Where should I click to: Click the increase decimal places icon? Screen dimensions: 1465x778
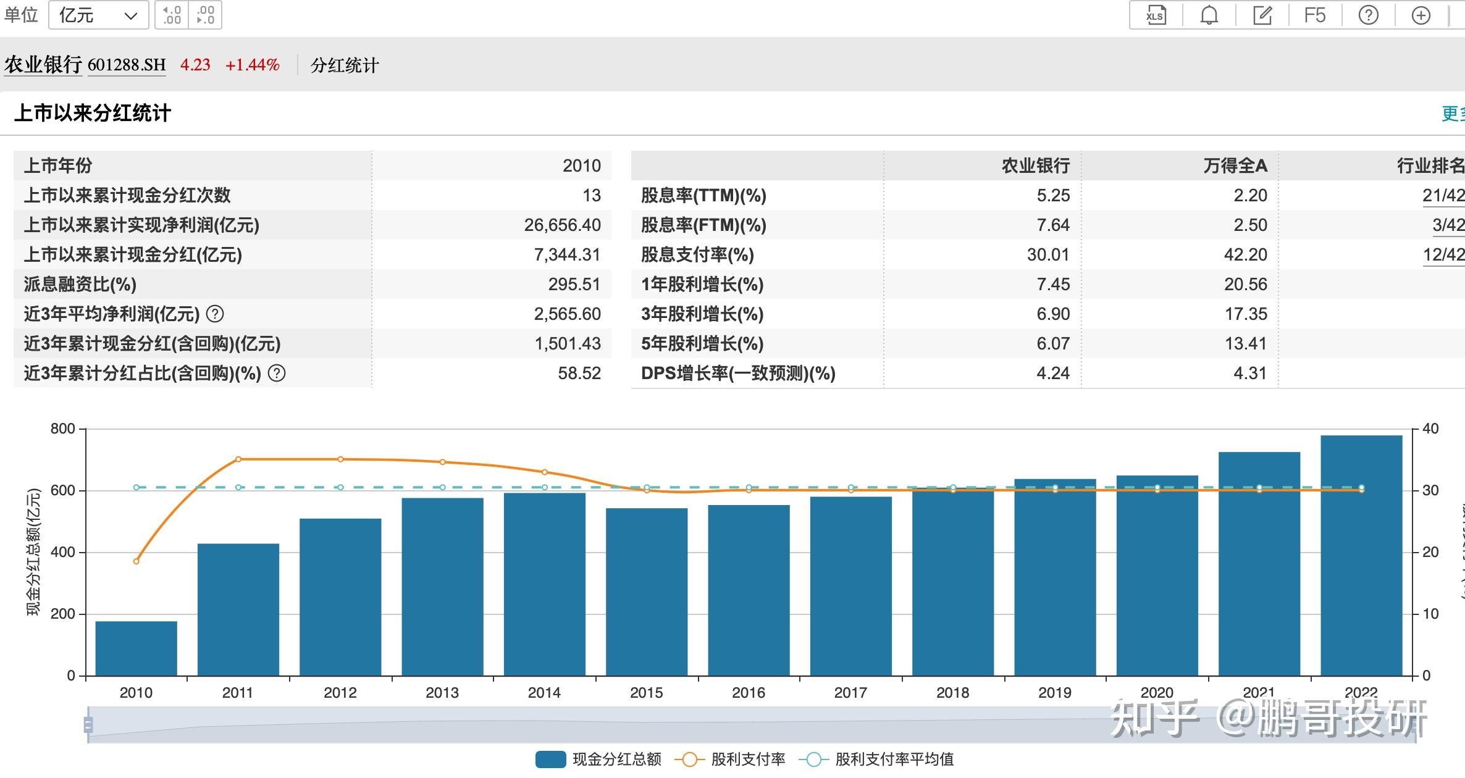(172, 15)
